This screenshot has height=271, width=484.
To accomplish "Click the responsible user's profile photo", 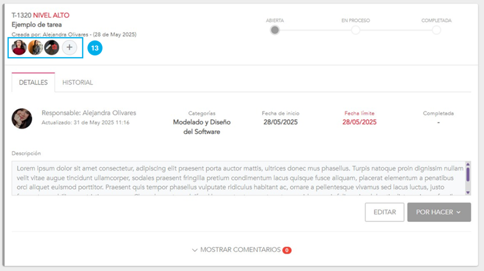I will pos(22,118).
